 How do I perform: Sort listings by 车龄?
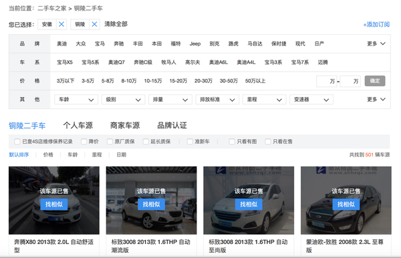(x=73, y=154)
